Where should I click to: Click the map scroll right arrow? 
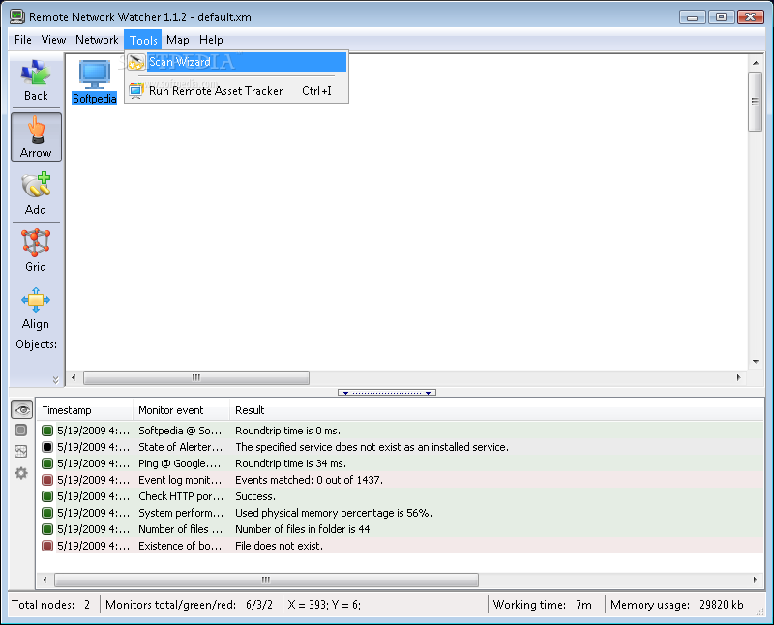[738, 377]
